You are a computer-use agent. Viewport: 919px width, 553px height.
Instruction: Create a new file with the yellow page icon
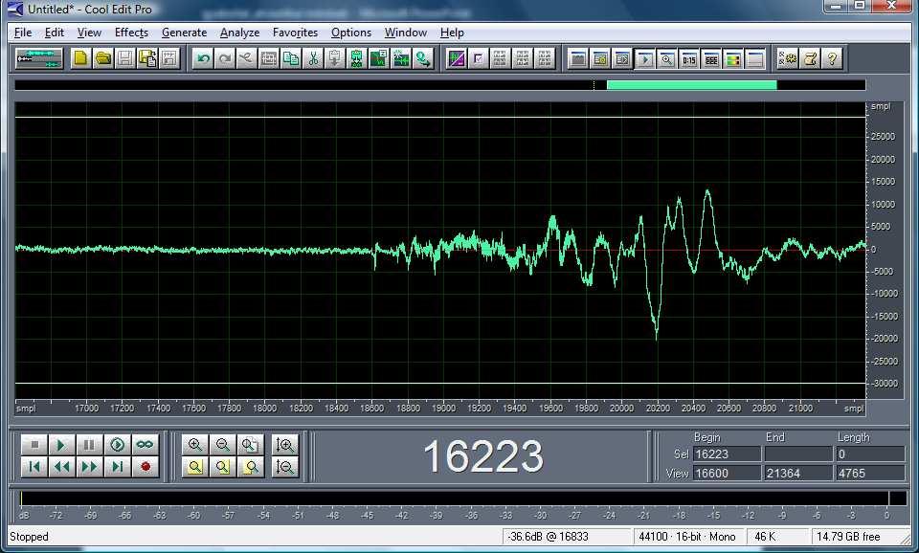point(80,58)
